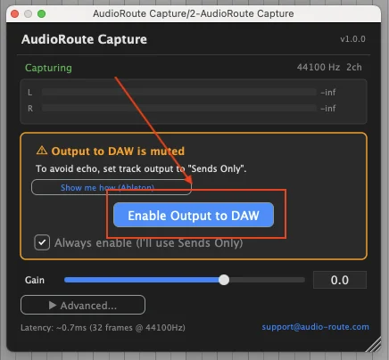
Task: Click the v1.0.0 version label
Action: [x=352, y=39]
